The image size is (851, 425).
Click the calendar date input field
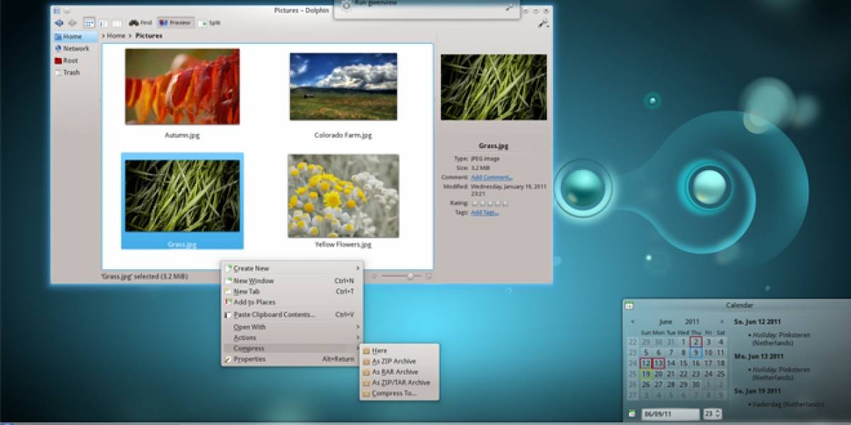pos(670,414)
